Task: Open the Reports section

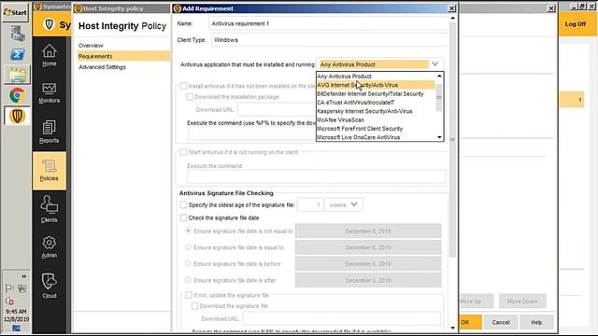Action: tap(50, 132)
